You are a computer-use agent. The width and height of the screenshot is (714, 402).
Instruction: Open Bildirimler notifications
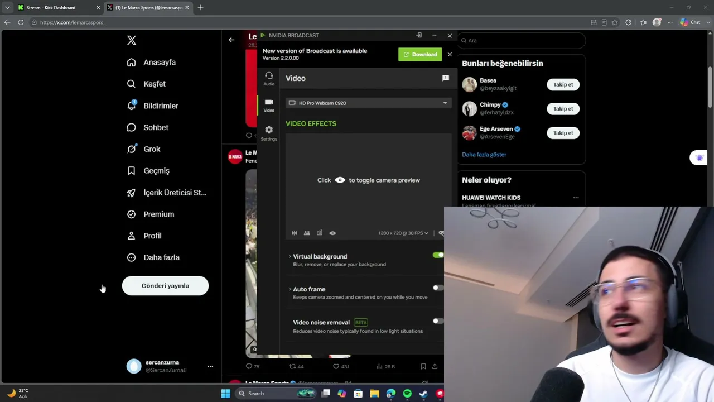[x=152, y=106]
